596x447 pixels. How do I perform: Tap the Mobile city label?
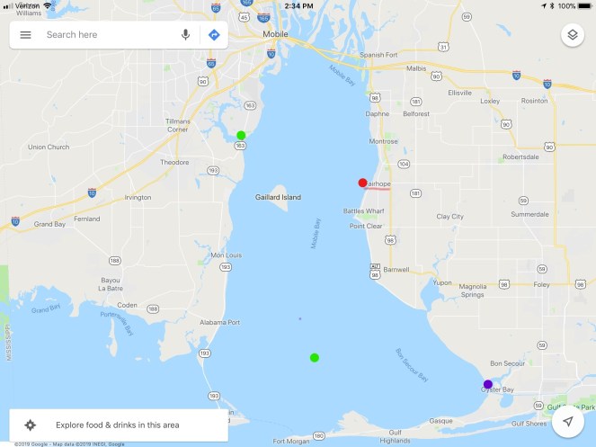click(275, 34)
